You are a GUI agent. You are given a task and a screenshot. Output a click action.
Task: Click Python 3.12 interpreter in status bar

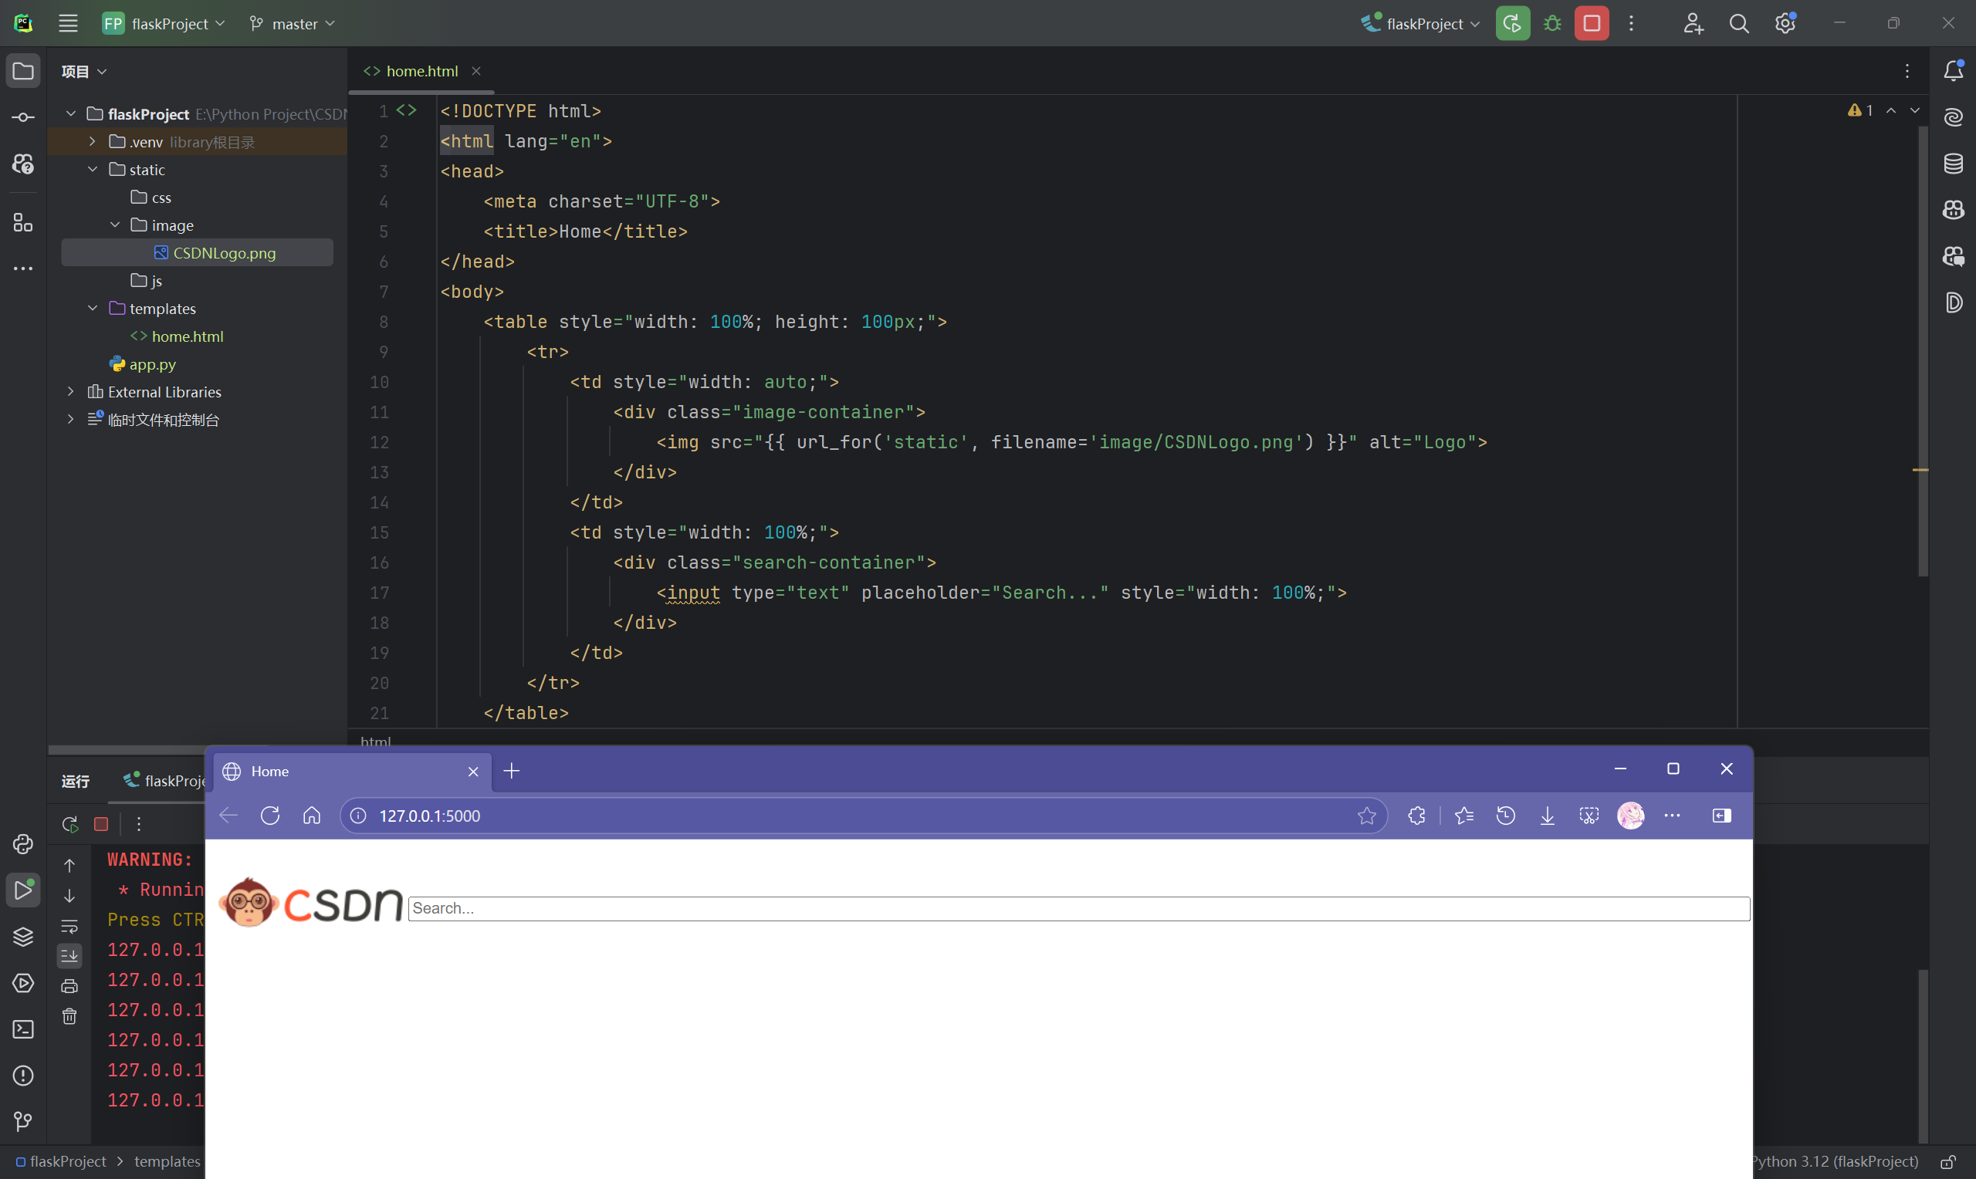(x=1836, y=1161)
